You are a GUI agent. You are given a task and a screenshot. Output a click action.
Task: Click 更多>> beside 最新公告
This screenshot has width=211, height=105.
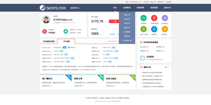(167, 67)
